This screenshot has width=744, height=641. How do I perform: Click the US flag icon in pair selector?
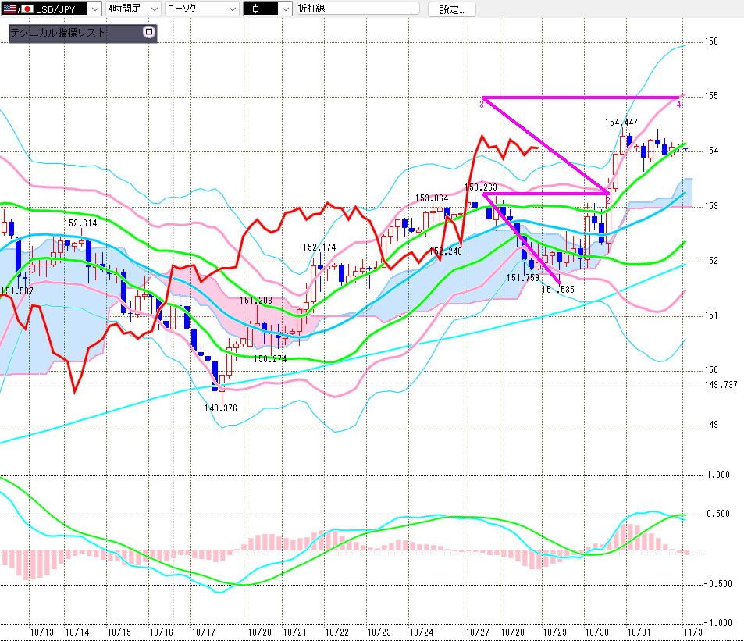(x=10, y=9)
